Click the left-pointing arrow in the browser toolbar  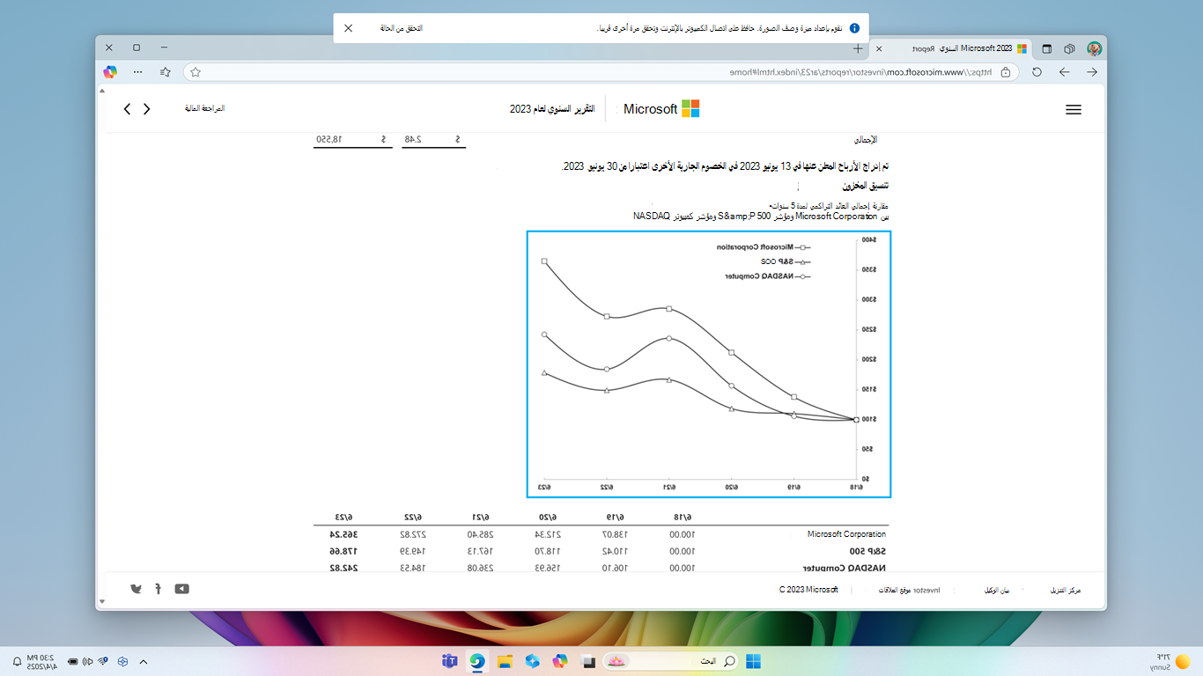1065,72
